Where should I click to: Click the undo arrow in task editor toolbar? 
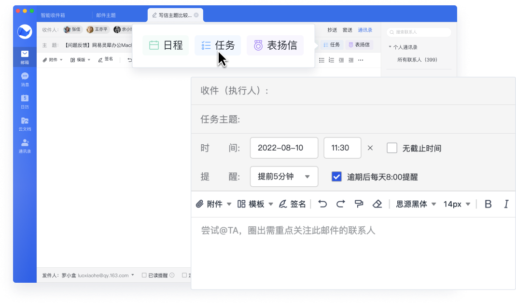click(x=322, y=204)
